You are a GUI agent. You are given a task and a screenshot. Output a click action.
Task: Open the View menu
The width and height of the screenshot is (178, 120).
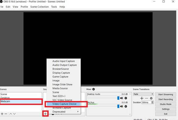pos(15,7)
